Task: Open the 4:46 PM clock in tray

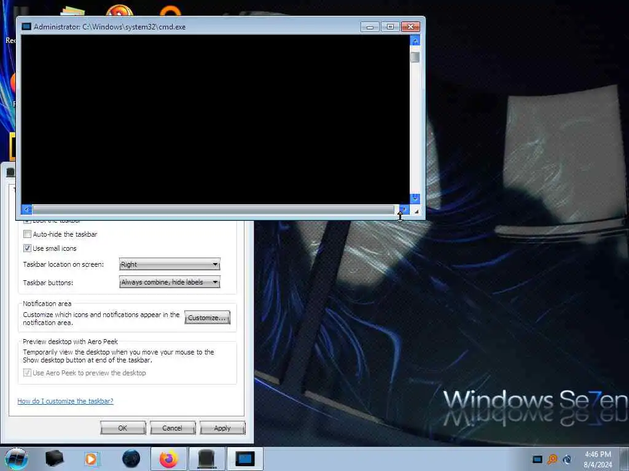Action: pyautogui.click(x=598, y=459)
